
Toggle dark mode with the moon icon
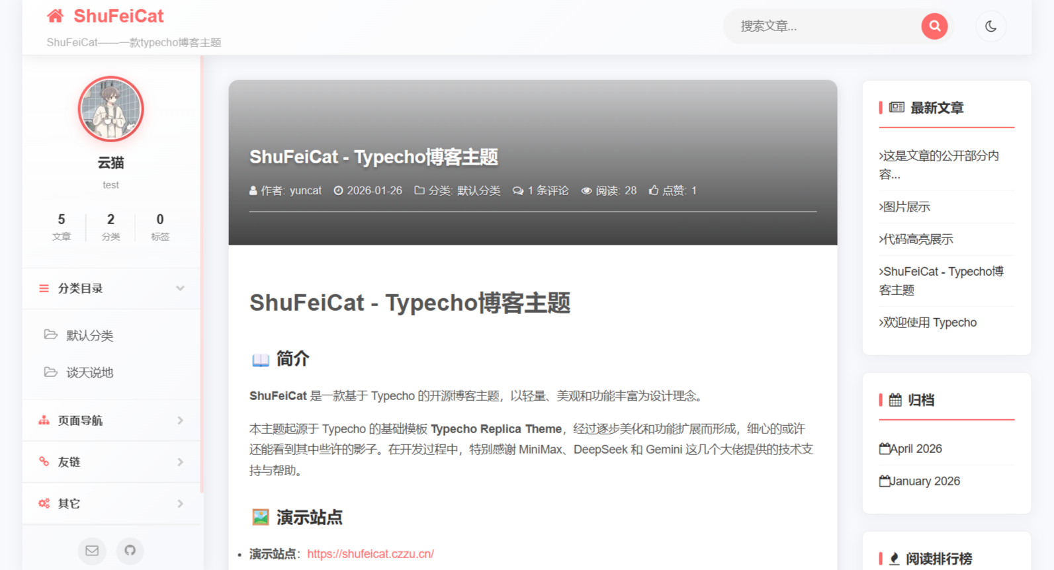[990, 26]
